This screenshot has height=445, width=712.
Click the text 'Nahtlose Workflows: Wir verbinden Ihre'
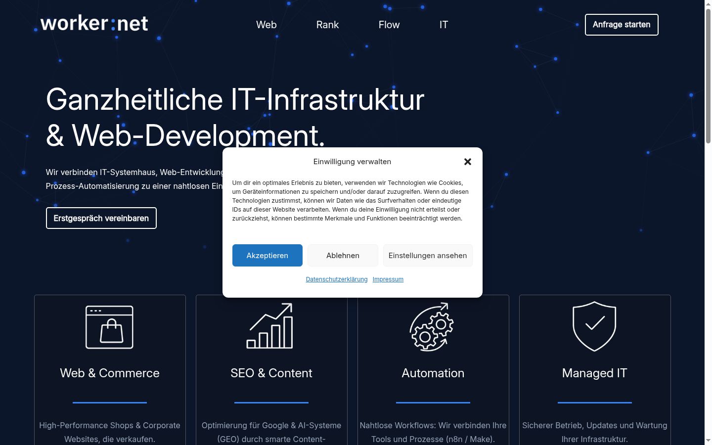433,425
